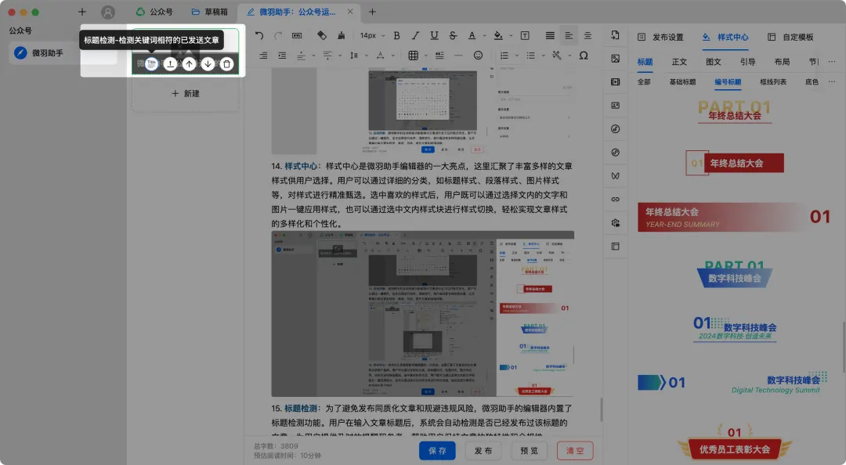846x465 pixels.
Task: Insert a special character with Omega icon
Action: 584,56
